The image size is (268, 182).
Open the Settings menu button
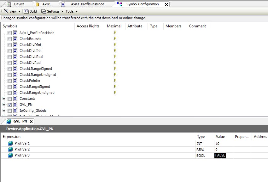[x=53, y=11]
